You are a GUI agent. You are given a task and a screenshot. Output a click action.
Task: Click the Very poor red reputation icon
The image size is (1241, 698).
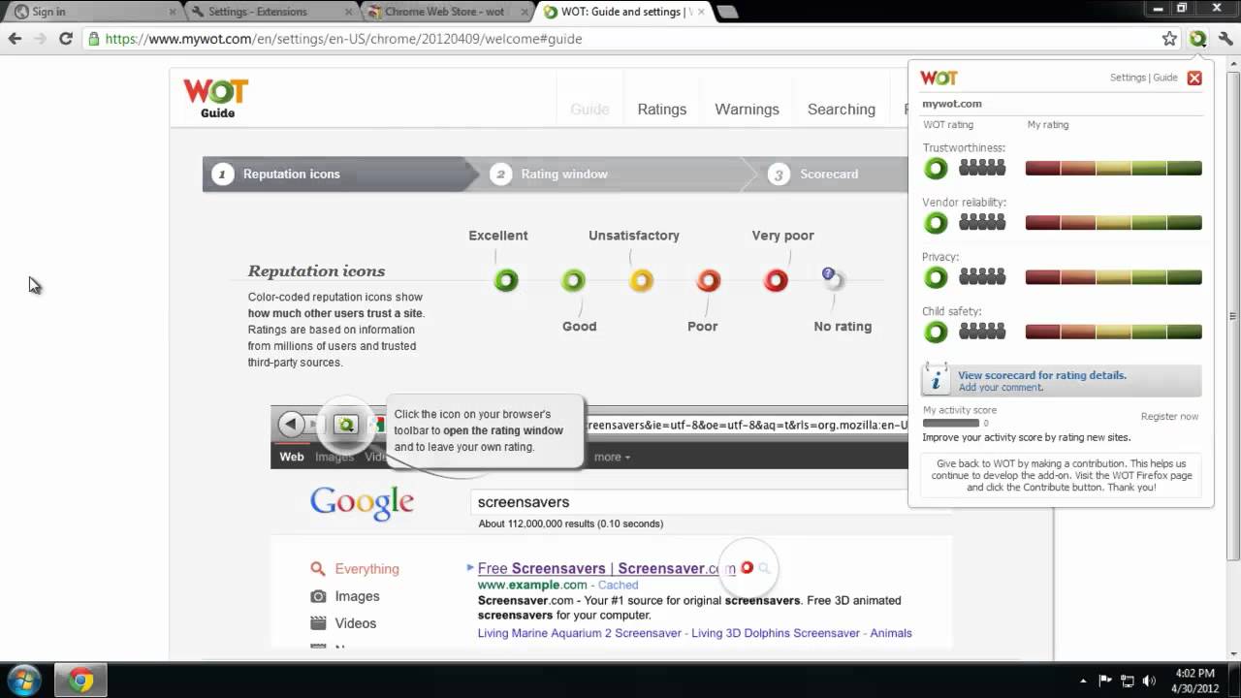pyautogui.click(x=776, y=281)
